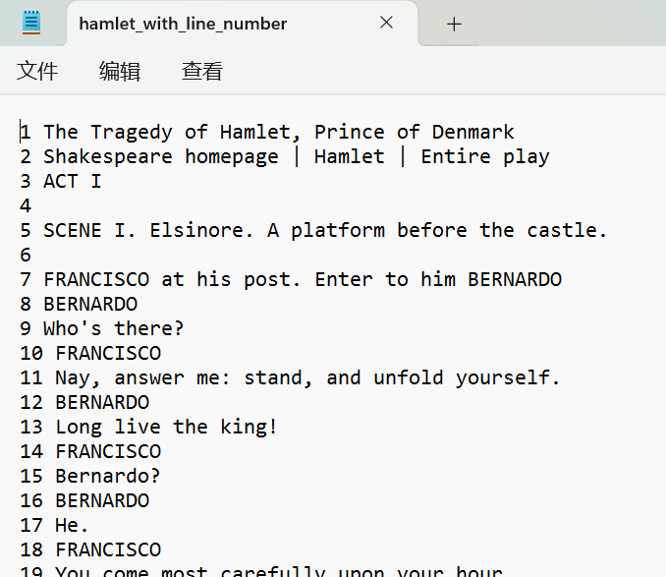Click the 'ACT I' line
Viewport: 666px width, 577px height.
point(72,181)
